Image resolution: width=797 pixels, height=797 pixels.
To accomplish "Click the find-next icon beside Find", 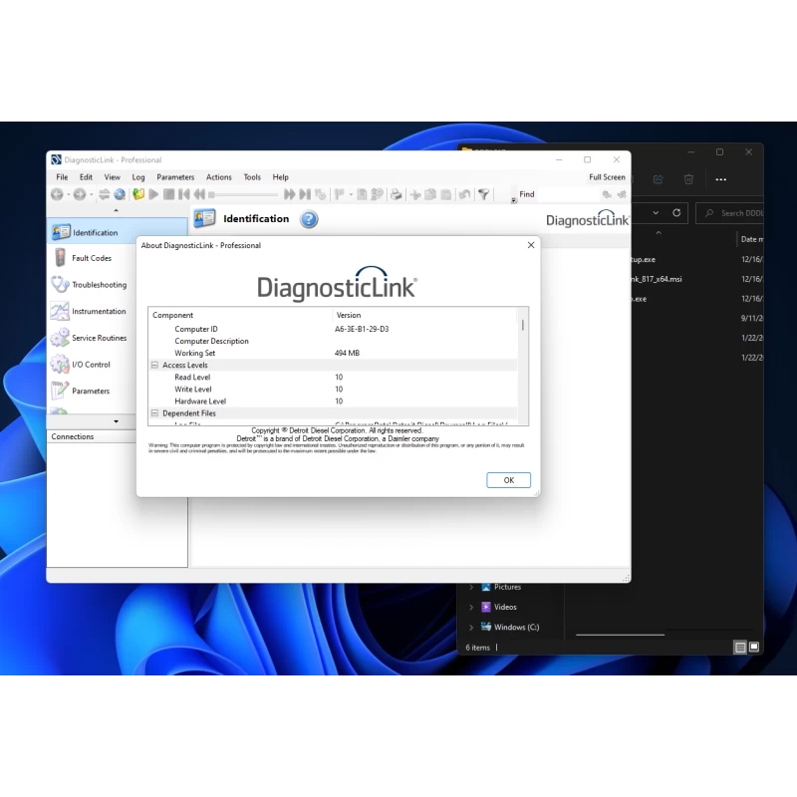I will coord(622,194).
